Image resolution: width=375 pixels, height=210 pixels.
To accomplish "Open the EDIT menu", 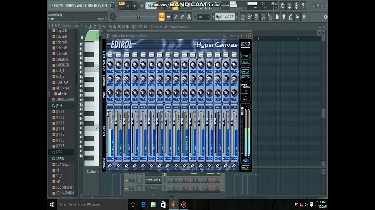I will point(56,6).
